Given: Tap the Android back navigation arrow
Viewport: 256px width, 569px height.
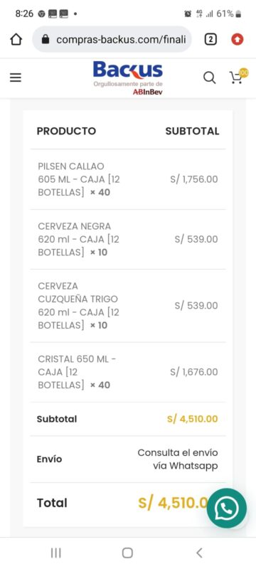Looking at the screenshot, I should tap(199, 553).
